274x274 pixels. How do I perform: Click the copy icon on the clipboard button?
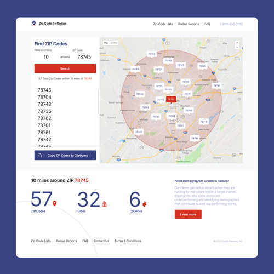(x=39, y=155)
